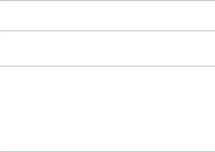Select the second empty table row

[108, 48]
